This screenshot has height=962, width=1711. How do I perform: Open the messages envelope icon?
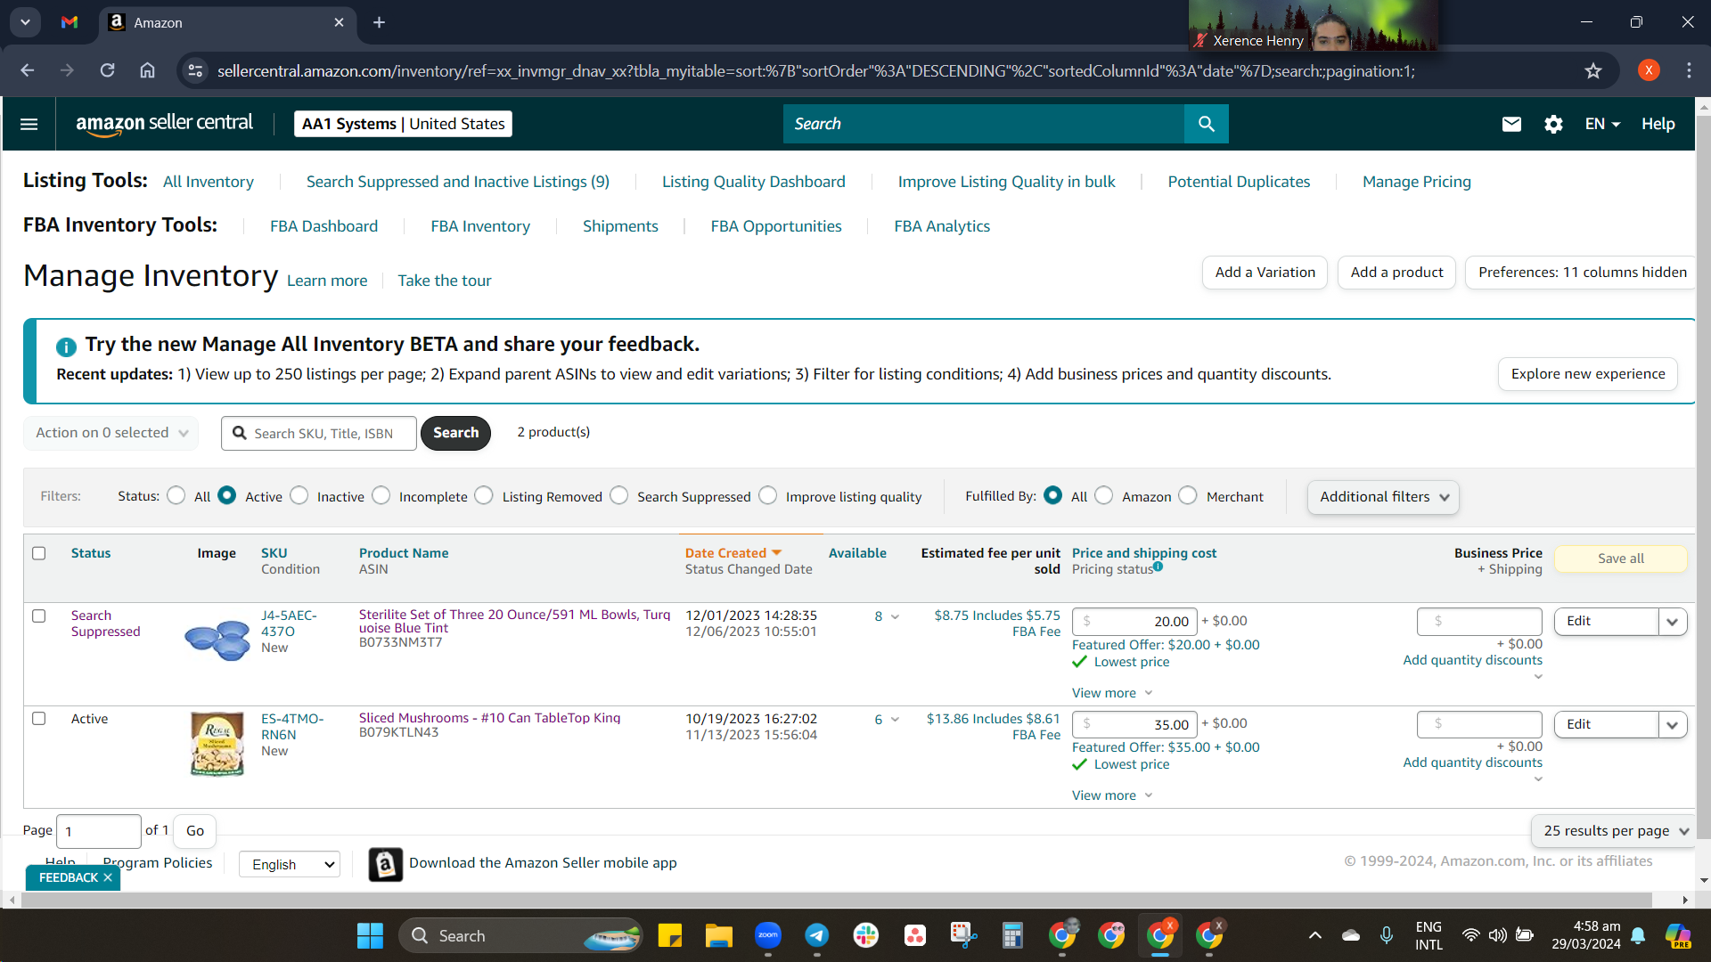point(1511,124)
